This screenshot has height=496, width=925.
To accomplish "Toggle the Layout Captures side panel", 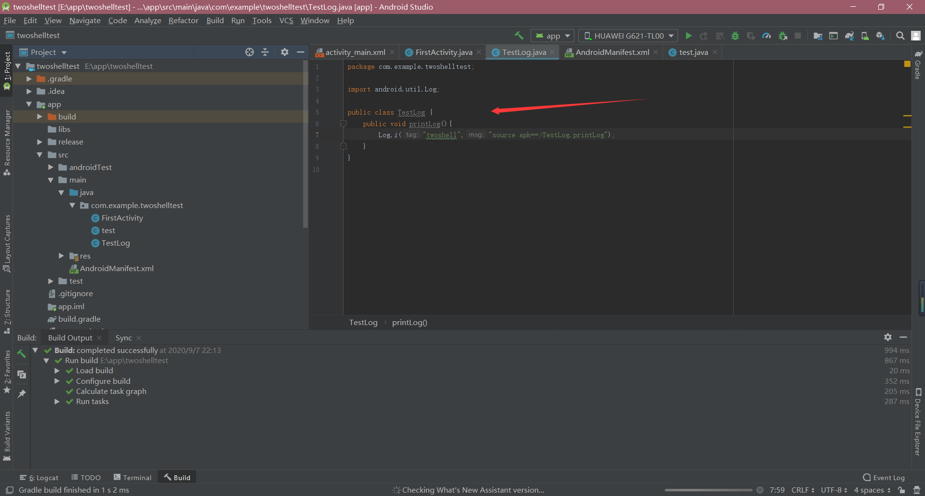I will coord(7,244).
